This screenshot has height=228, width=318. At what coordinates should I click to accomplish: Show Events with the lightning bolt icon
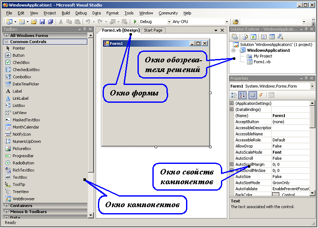(261, 95)
